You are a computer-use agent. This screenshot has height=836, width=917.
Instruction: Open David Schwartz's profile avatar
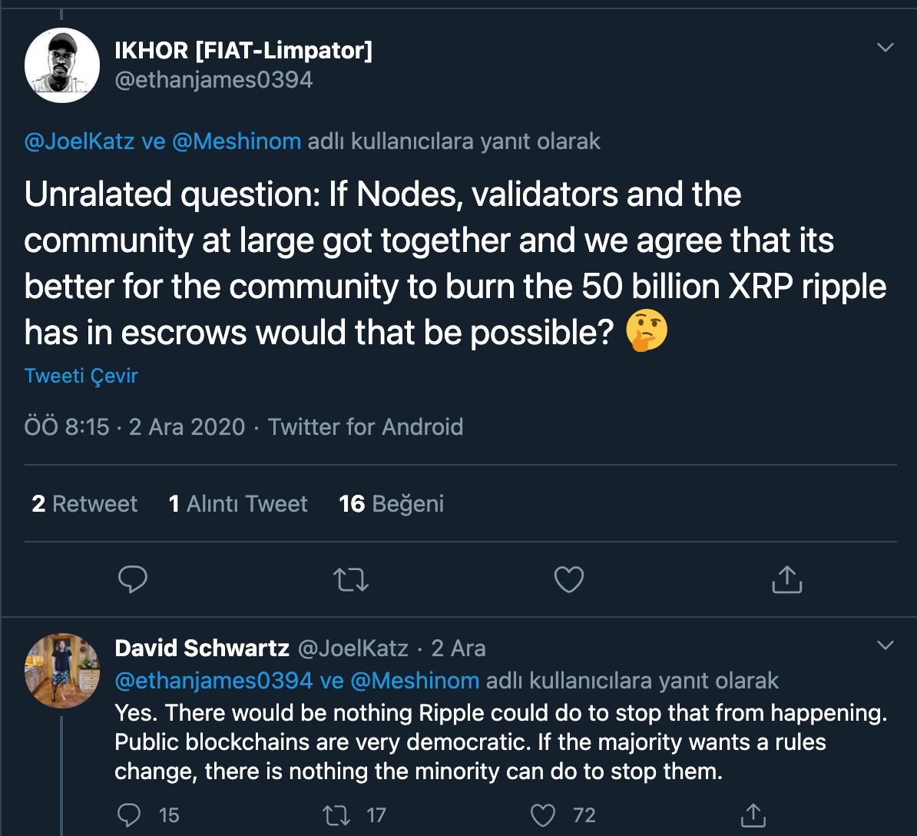[x=62, y=671]
